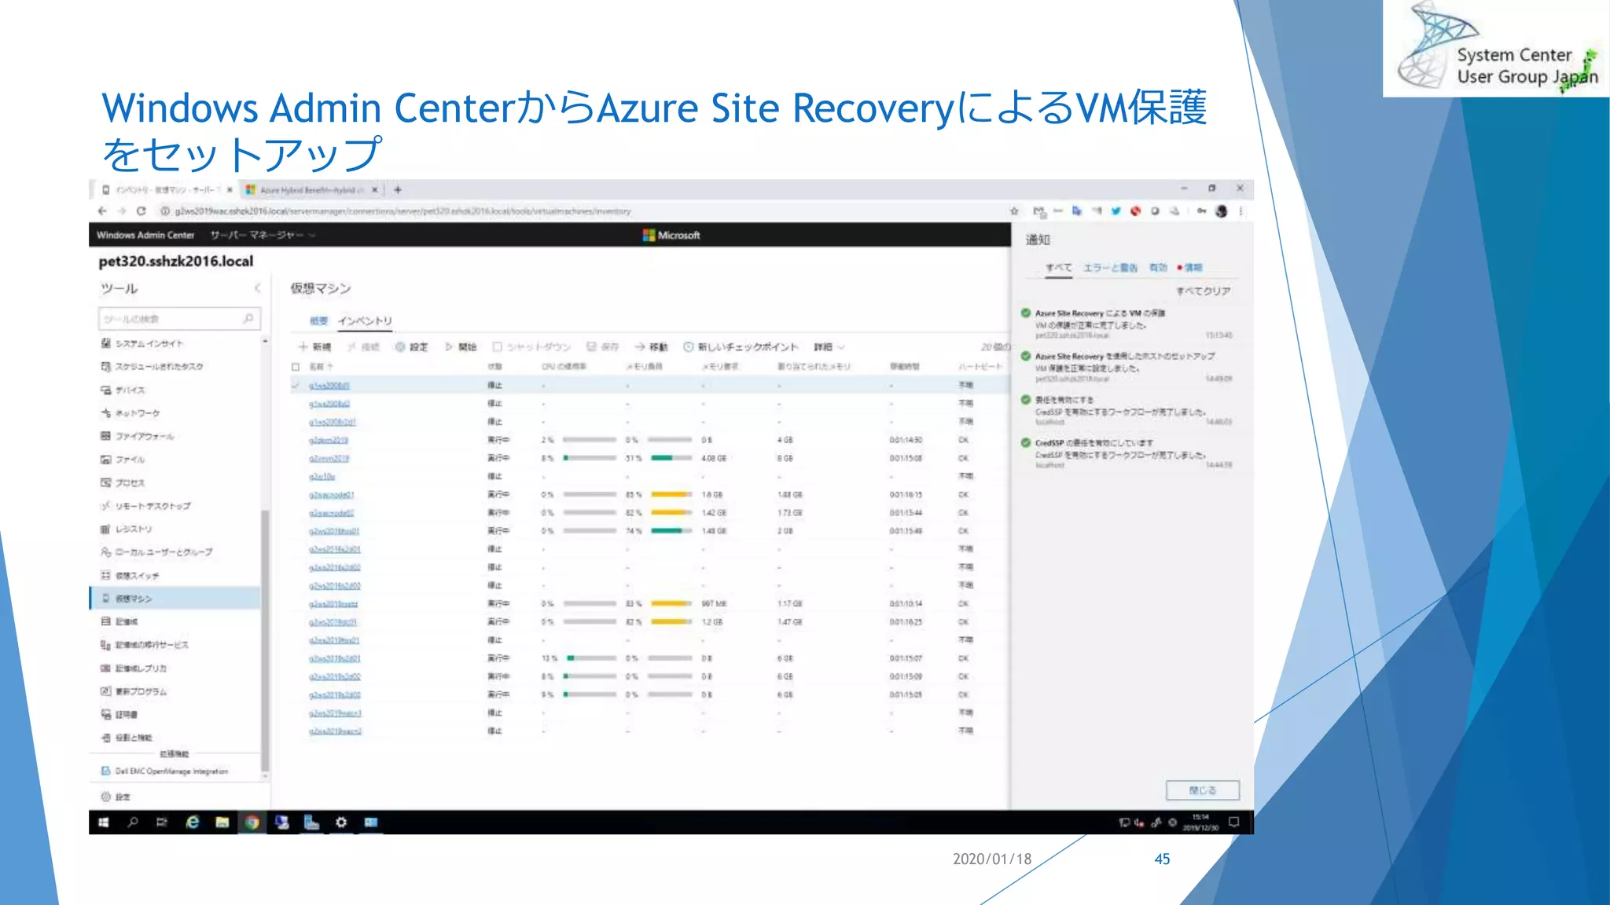Open the ファイアウォール tool icon

coord(105,436)
